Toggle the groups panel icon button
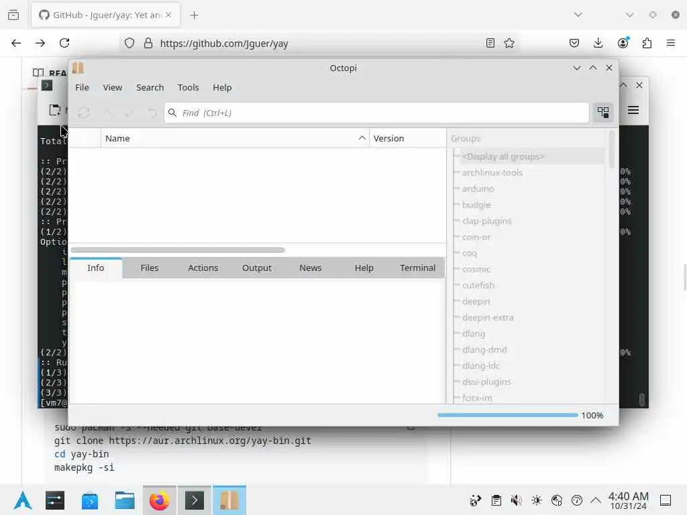This screenshot has height=515, width=687. (603, 113)
